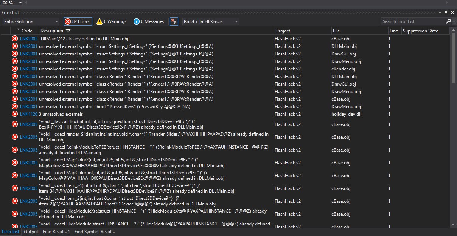Open LNK2005 code link on RelinkModuleToPEB row
The height and width of the screenshot is (236, 457).
[29, 150]
